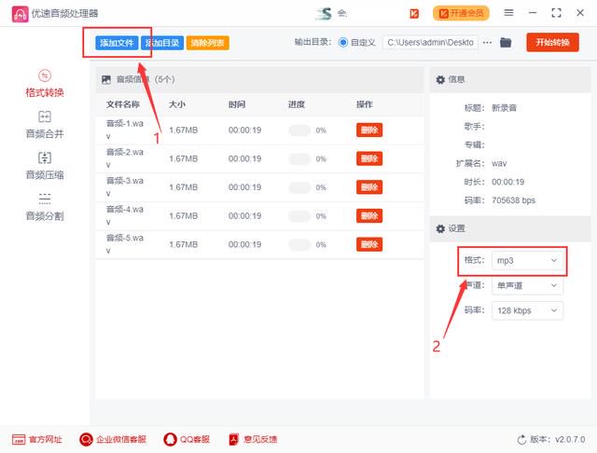Select the 格式转换 sidebar icon
Screen dimensions: 597x453
tap(45, 75)
